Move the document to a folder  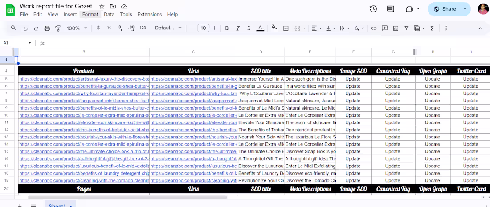[x=113, y=6]
